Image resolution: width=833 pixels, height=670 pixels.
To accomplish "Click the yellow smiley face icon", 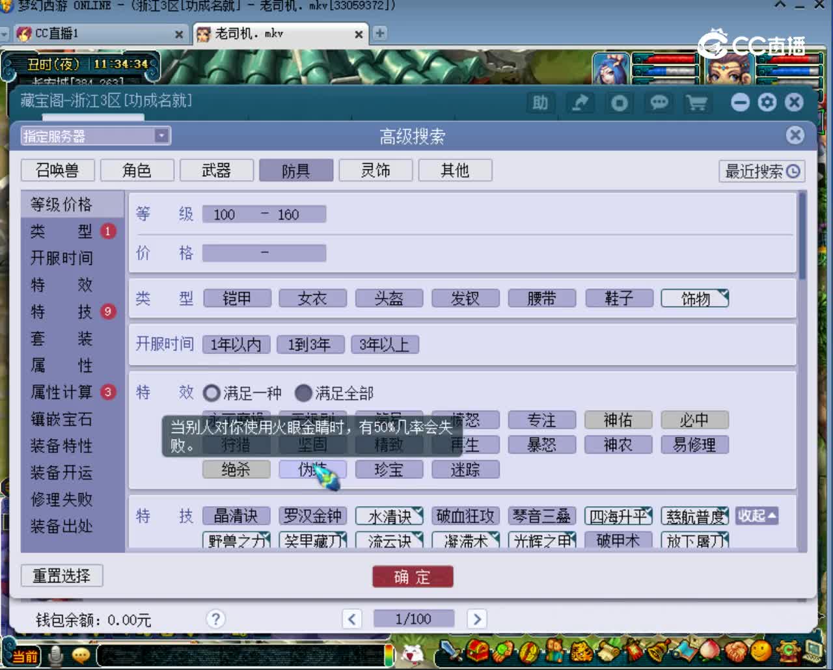I will [760, 650].
